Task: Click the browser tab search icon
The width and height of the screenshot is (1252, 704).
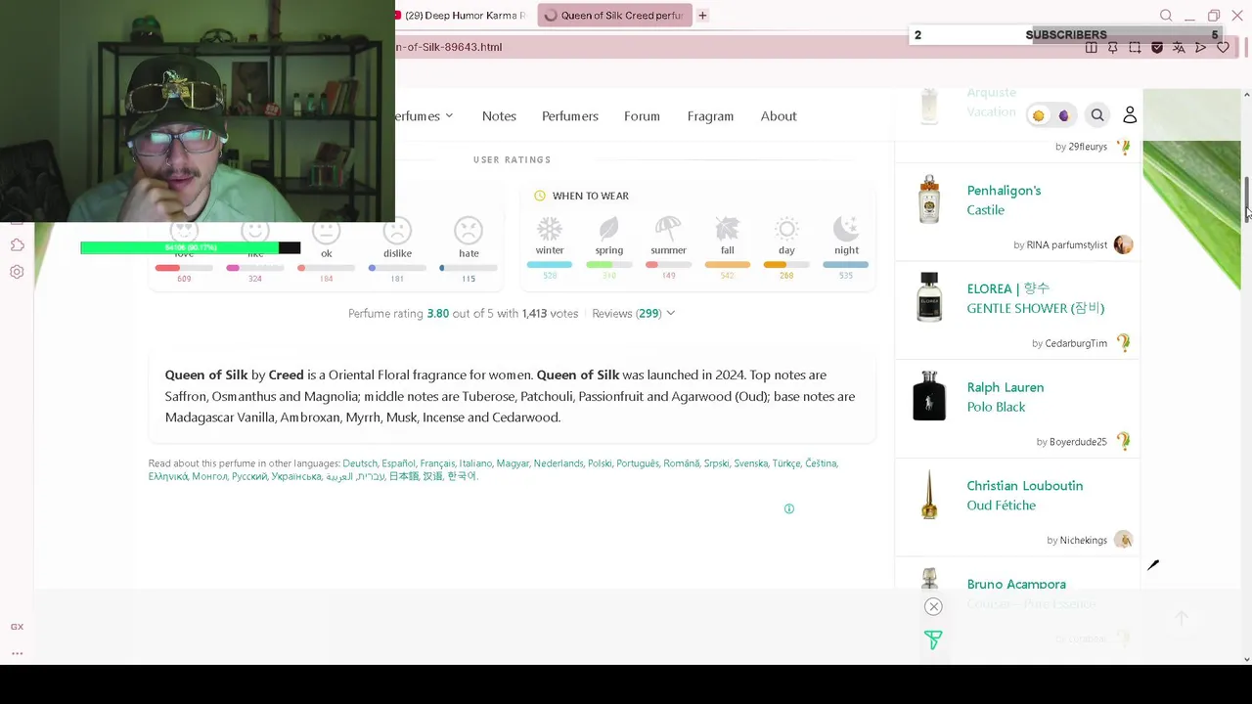Action: (1166, 16)
